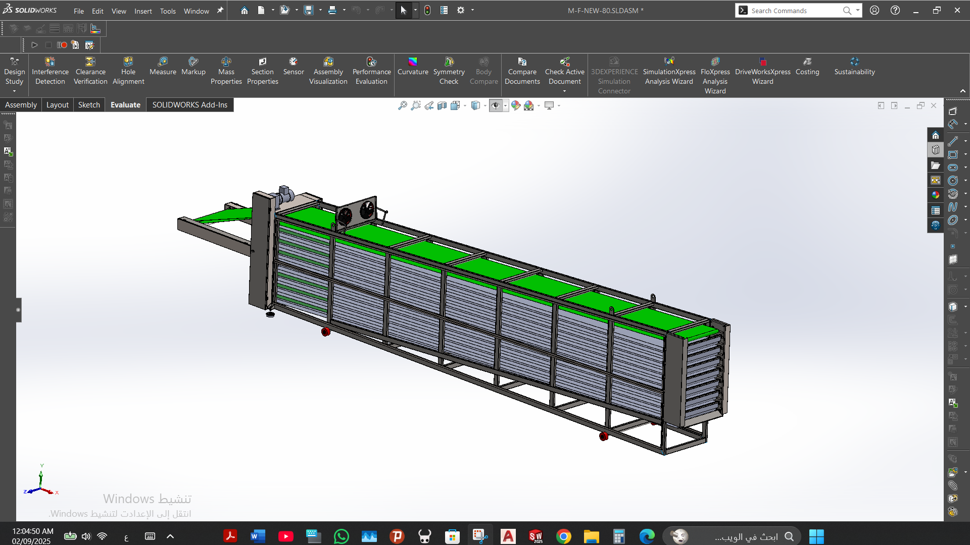Open Assembly Visualization
This screenshot has width=970, height=545.
328,71
